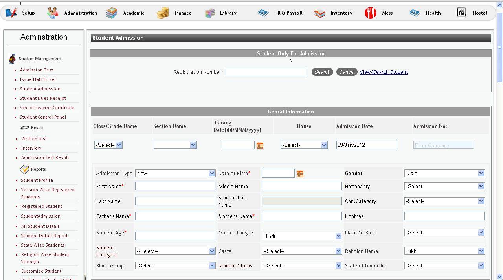Click the Admission Date field
503x280 pixels.
[366, 145]
